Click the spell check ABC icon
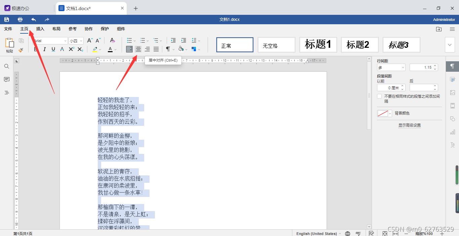This screenshot has height=236, width=459. tap(358, 233)
